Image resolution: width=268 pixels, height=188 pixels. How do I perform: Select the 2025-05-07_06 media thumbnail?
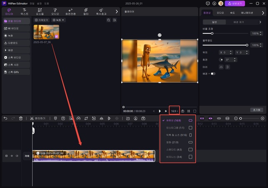(46, 32)
